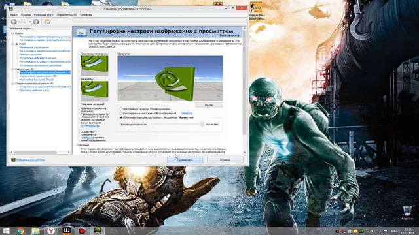Select 'Настройки согласно 3D приложению' radio option
The height and width of the screenshot is (235, 419).
[121, 109]
